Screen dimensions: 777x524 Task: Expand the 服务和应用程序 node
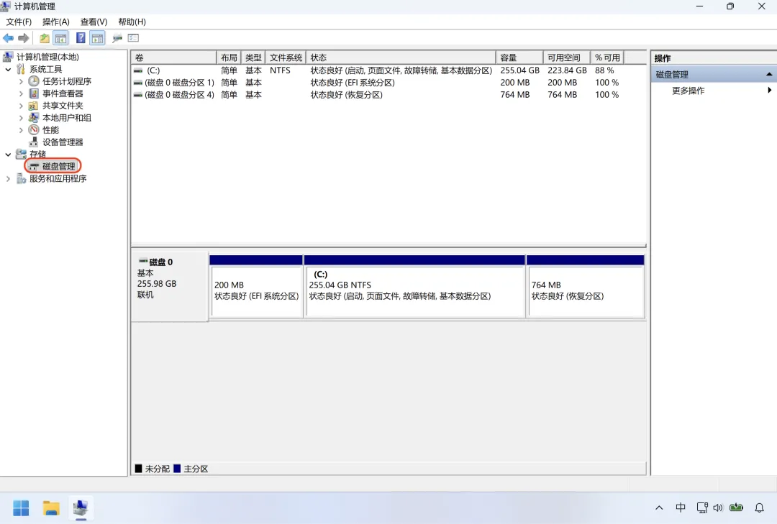click(x=8, y=178)
